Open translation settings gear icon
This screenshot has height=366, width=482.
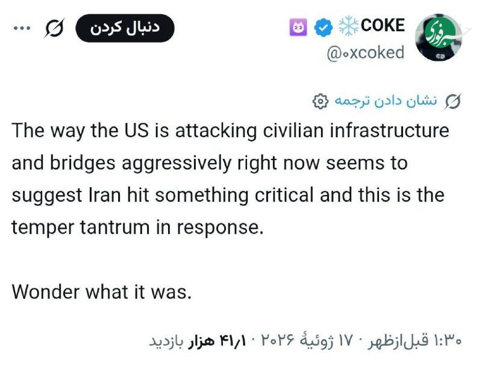[320, 101]
